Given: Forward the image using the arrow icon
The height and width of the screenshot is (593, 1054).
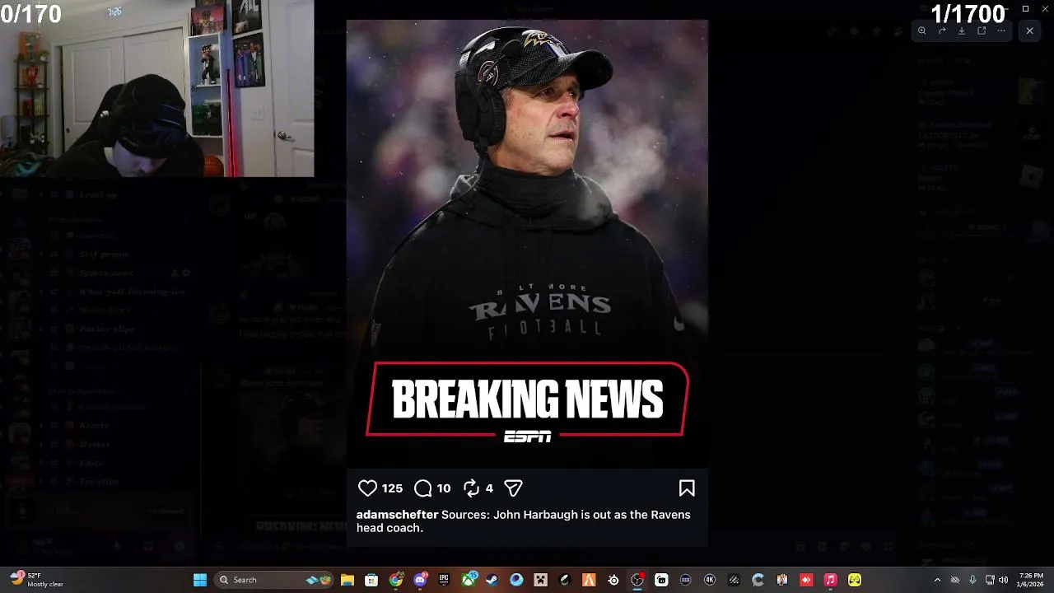Looking at the screenshot, I should [942, 30].
